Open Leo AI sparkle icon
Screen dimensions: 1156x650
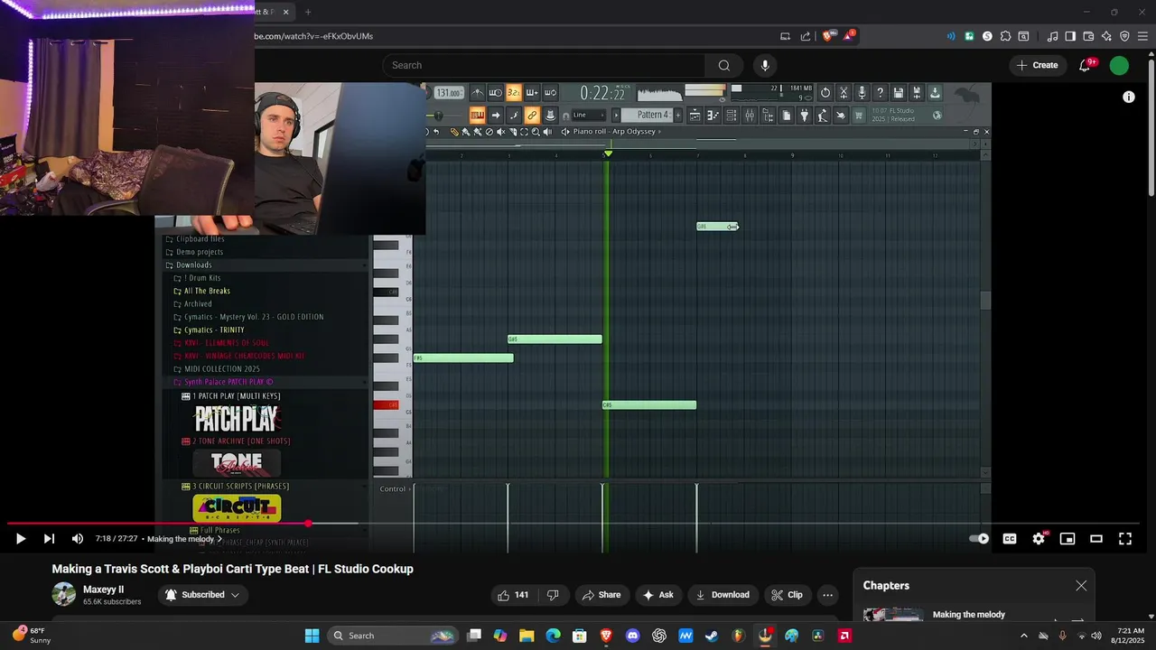tap(1106, 36)
